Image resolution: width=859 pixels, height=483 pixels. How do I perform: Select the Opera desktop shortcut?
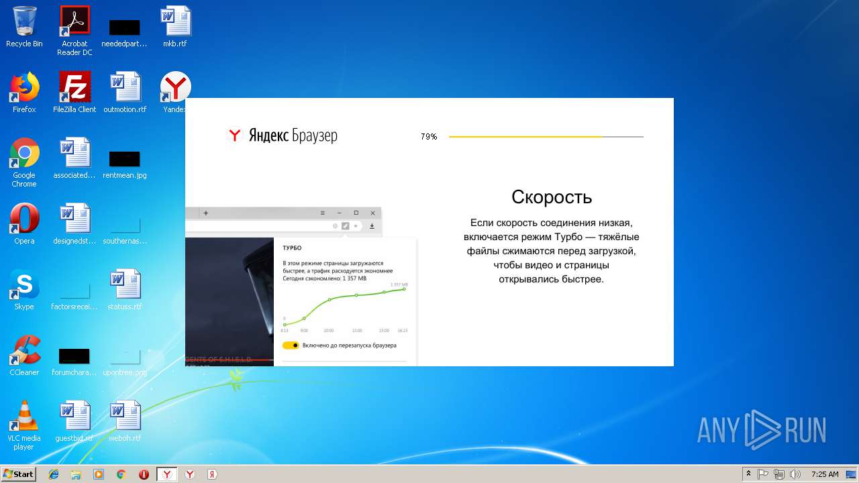(x=24, y=224)
